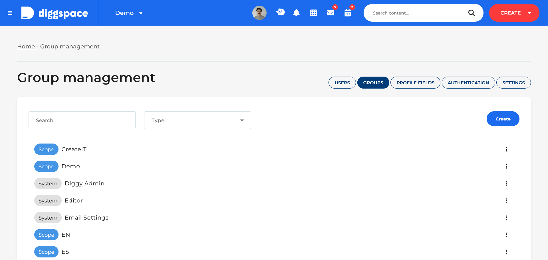Expand the red CREATE dropdown button
This screenshot has width=548, height=260.
click(x=514, y=13)
